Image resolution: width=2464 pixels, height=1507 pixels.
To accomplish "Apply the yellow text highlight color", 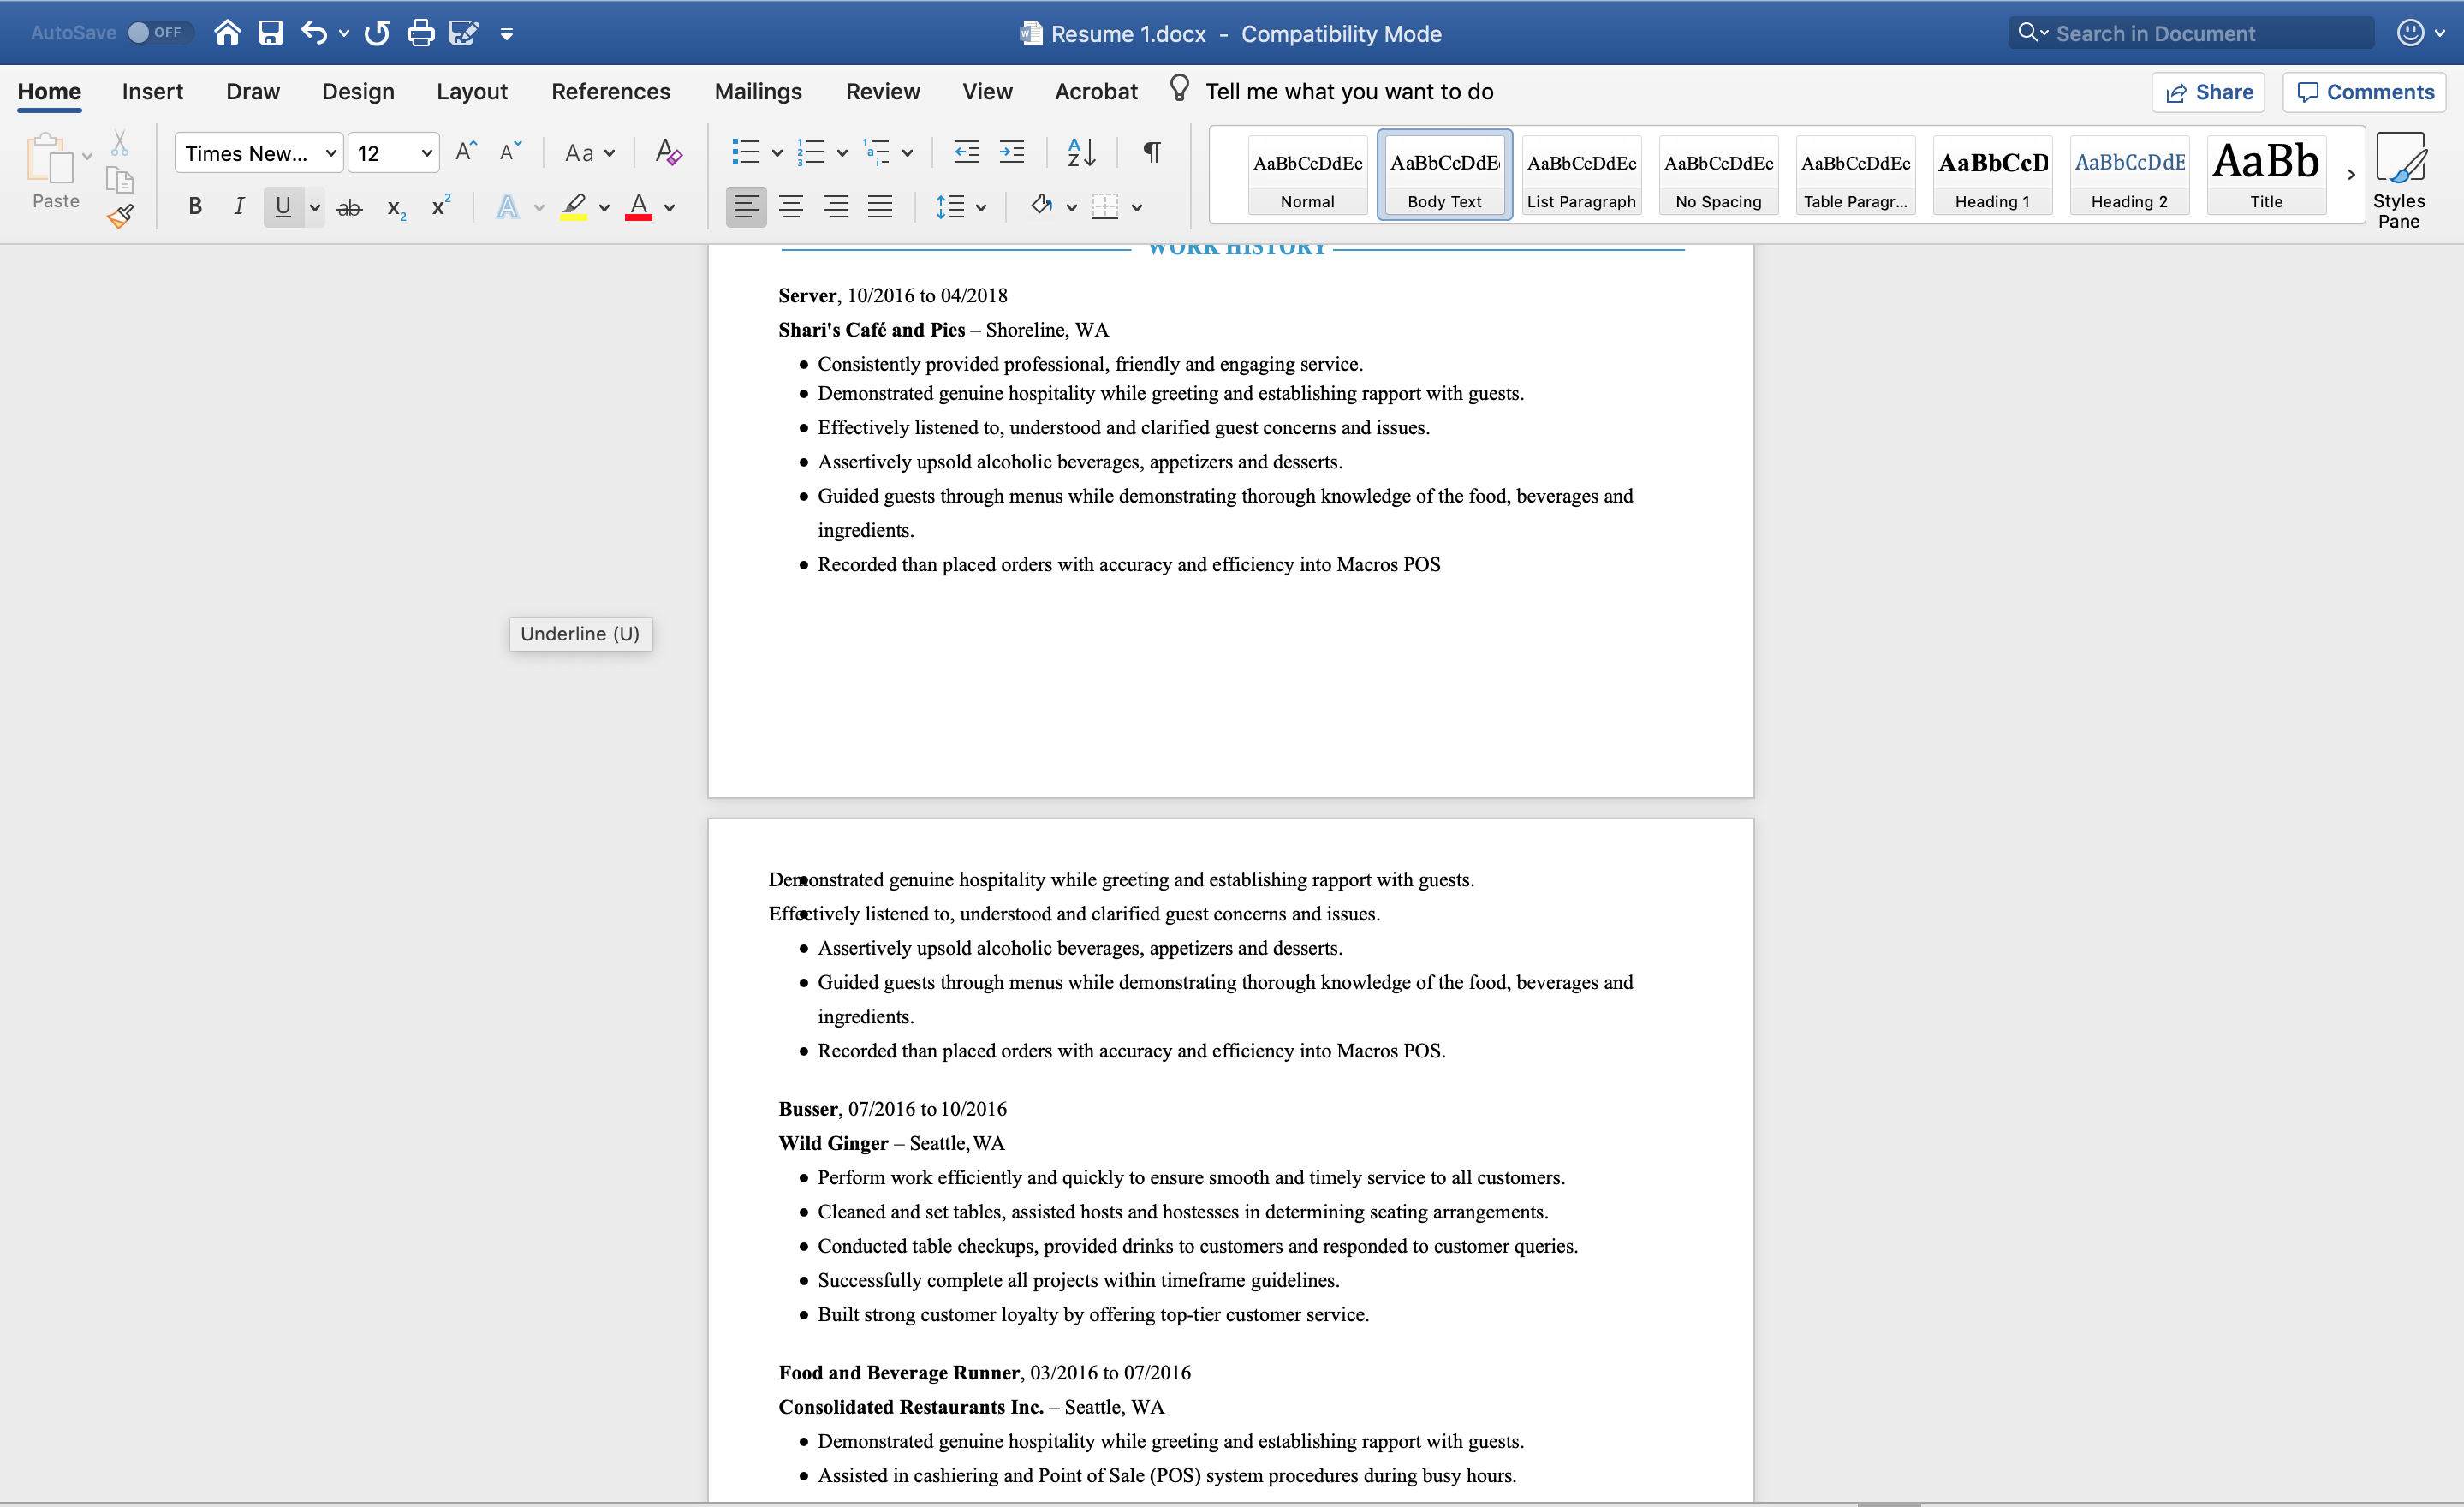I will (x=573, y=207).
